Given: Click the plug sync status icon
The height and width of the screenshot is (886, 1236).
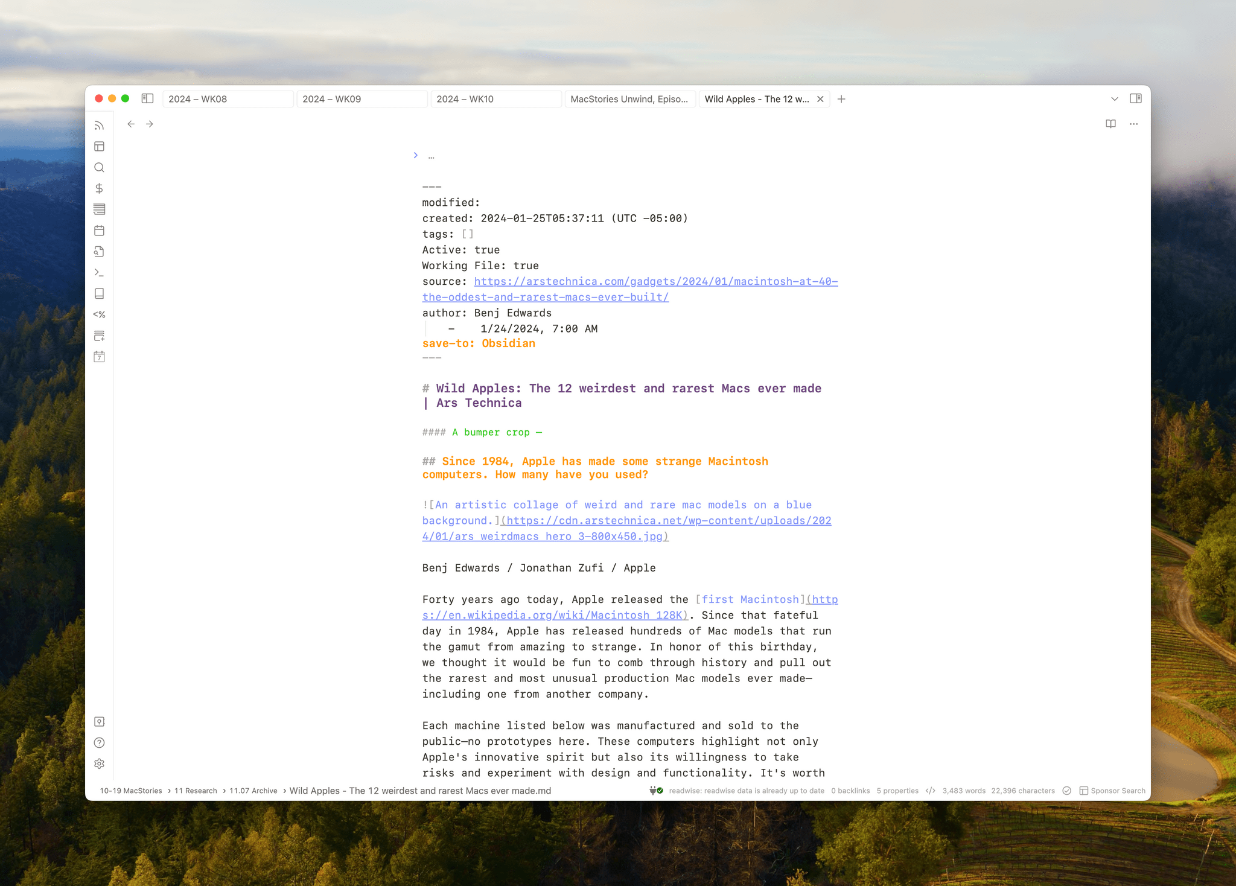Looking at the screenshot, I should [x=655, y=791].
